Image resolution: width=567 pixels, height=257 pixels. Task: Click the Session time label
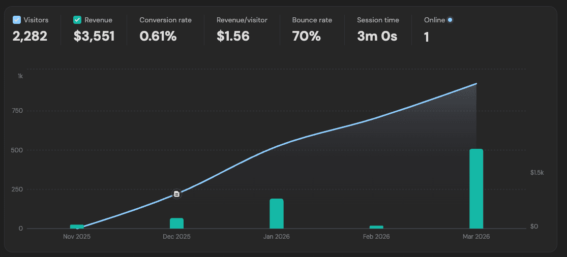pyautogui.click(x=378, y=20)
